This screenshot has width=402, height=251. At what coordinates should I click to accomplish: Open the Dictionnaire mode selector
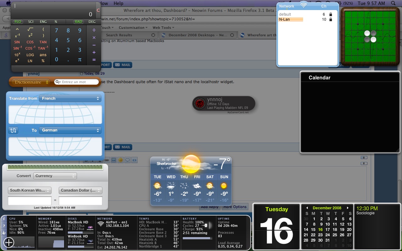pyautogui.click(x=31, y=82)
